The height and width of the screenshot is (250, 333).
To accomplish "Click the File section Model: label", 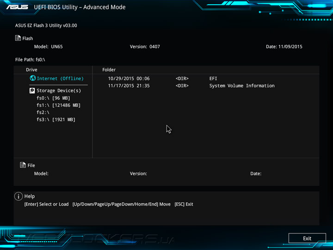I will (41, 174).
